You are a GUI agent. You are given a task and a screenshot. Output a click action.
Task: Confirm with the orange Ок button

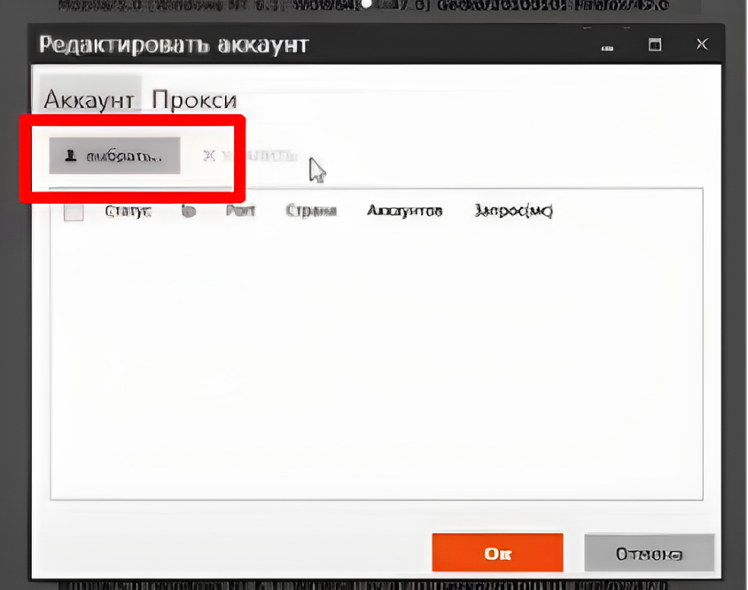click(x=497, y=553)
